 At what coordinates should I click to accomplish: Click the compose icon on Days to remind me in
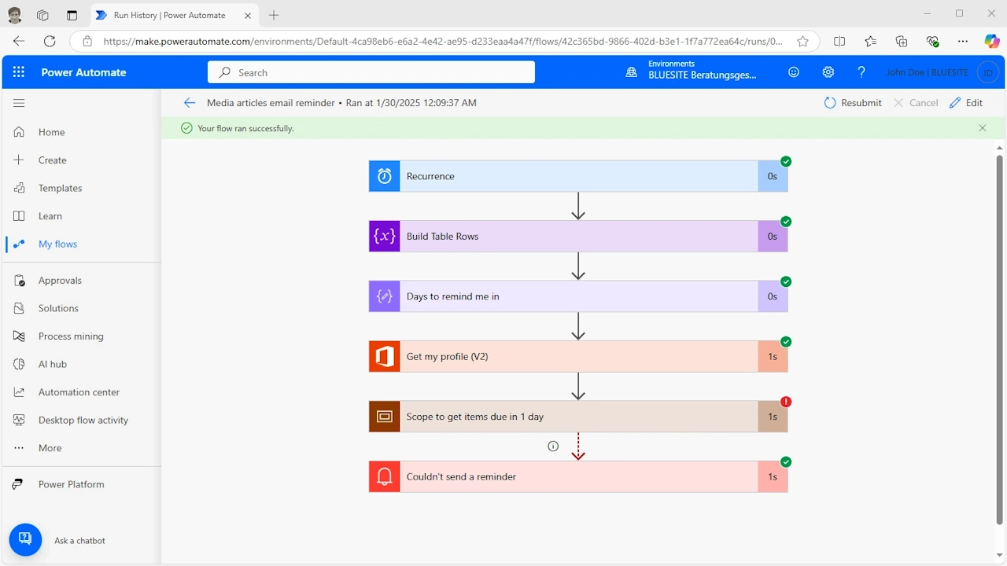coord(384,296)
